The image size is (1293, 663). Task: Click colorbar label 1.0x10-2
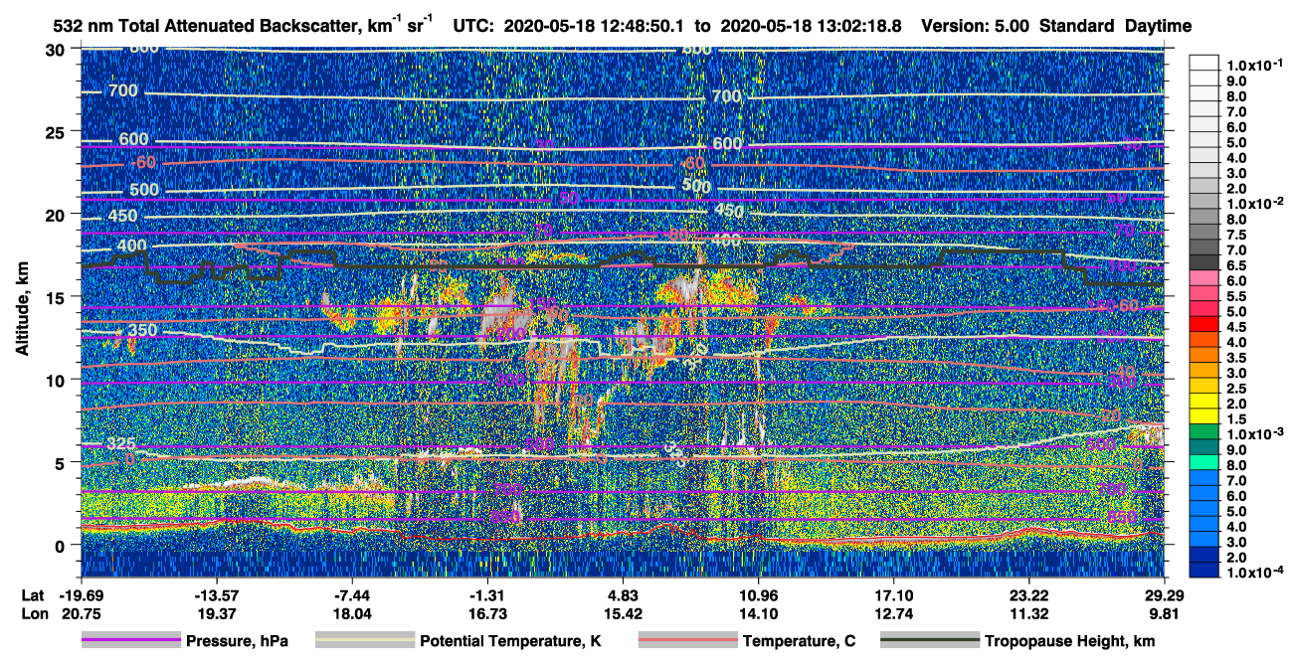[1257, 203]
